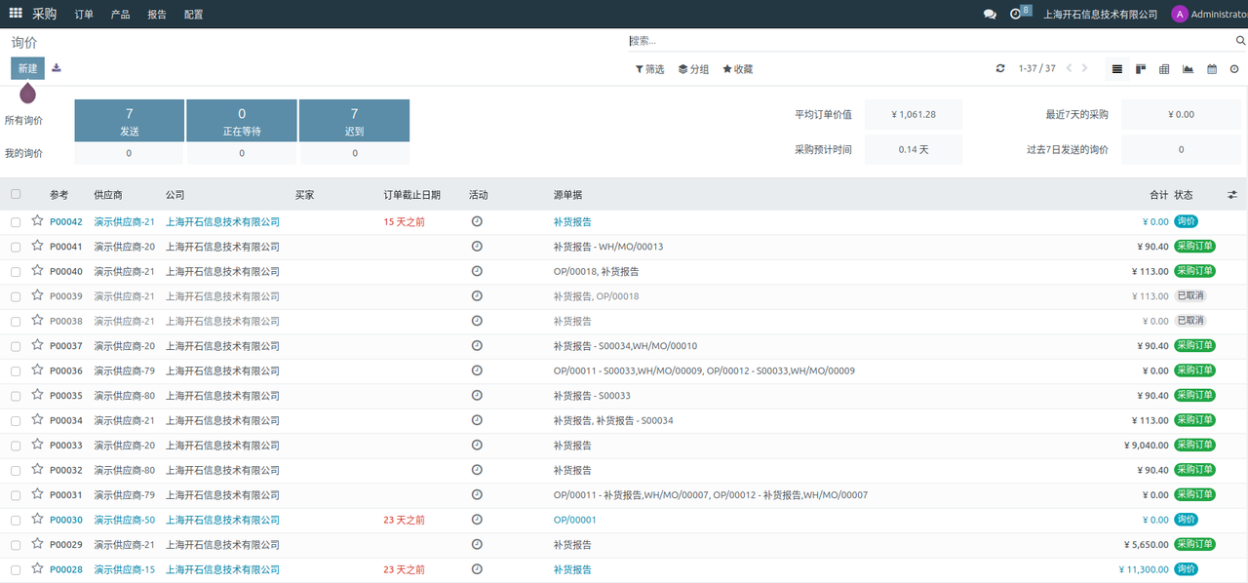Switch to pivot table view
This screenshot has width=1248, height=583.
(1164, 69)
